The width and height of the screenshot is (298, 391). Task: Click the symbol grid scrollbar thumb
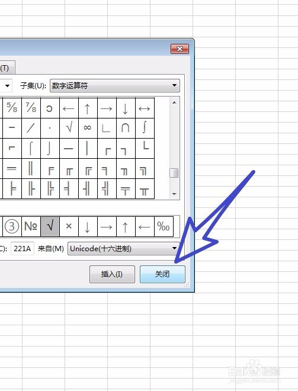(x=174, y=173)
